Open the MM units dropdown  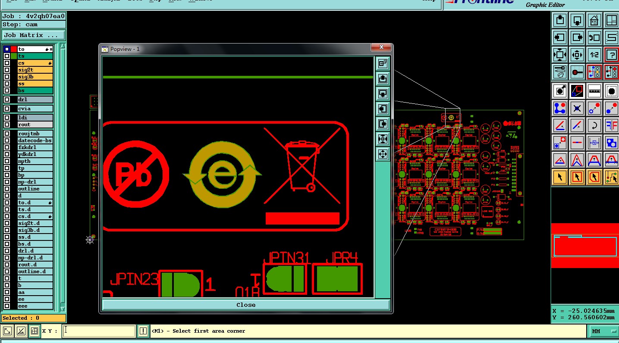[x=603, y=331]
